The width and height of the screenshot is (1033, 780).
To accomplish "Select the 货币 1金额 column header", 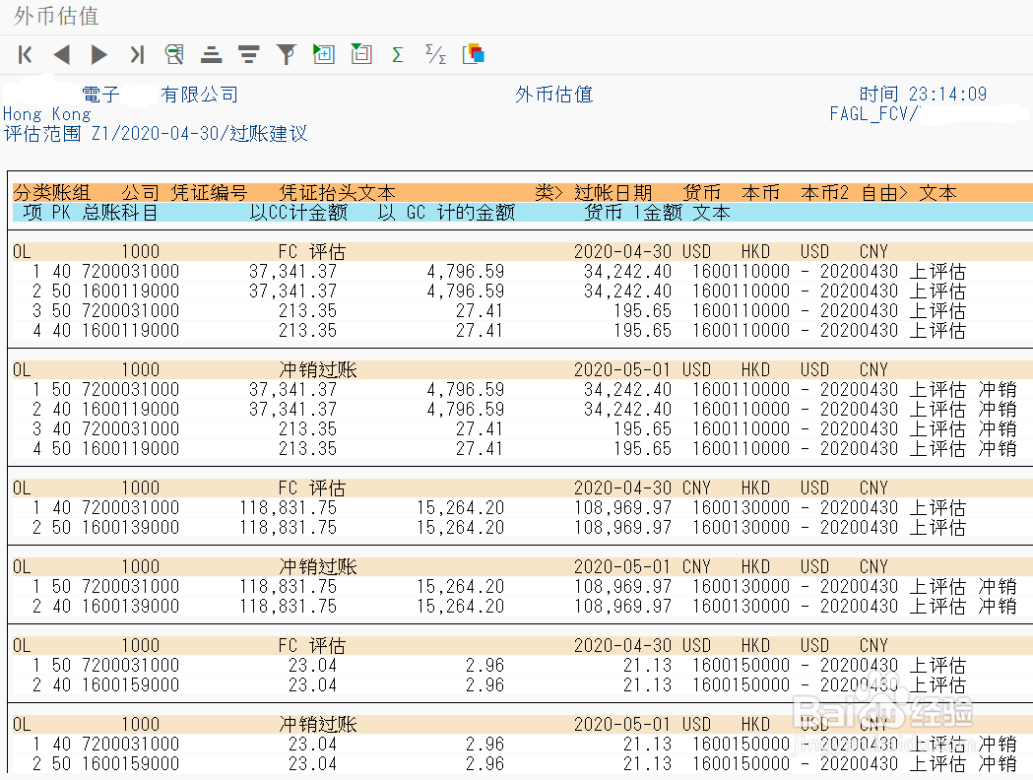I will (633, 213).
